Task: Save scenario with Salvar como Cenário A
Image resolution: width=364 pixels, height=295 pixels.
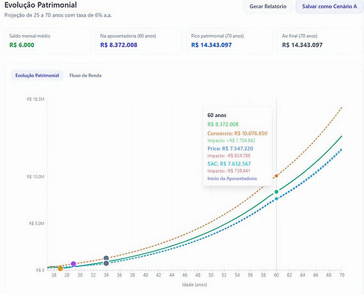Action: click(x=329, y=6)
